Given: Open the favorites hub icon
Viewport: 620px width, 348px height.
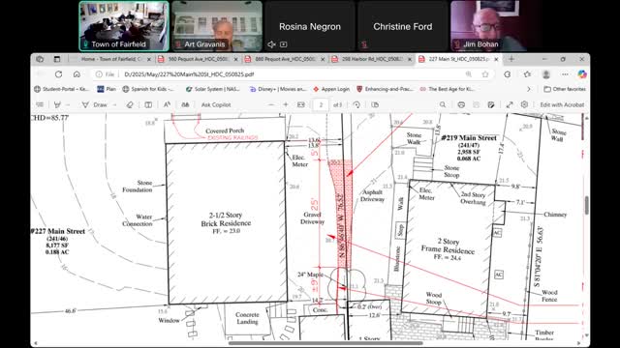Looking at the screenshot, I should [527, 74].
